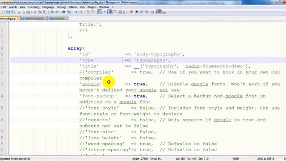Click 'ANSI as UTF-8' encoding in status bar
This screenshot has width=286, height=161.
point(265,159)
